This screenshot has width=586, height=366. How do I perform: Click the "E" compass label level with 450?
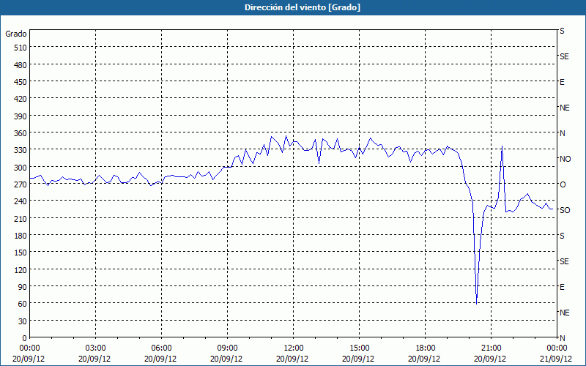click(x=562, y=82)
